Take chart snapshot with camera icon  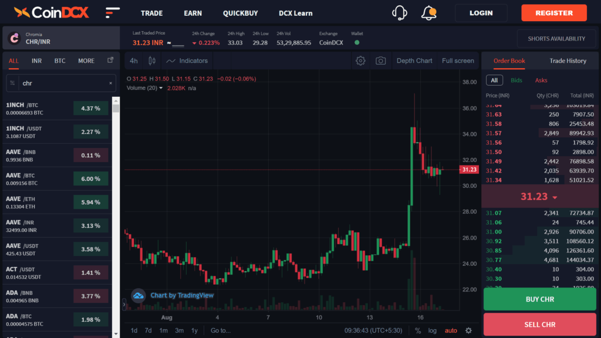coord(380,60)
